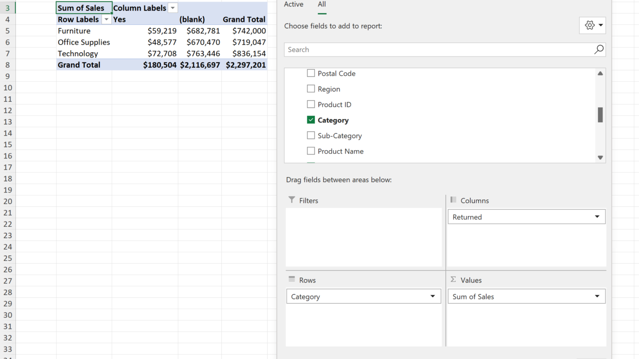
Task: Open the Column Labels filter button
Action: 173,8
